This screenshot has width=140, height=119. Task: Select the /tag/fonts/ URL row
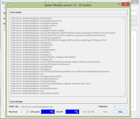point(32,45)
